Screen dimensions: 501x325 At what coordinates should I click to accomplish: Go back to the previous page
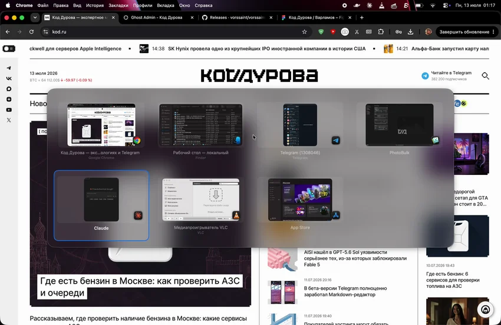pyautogui.click(x=8, y=32)
